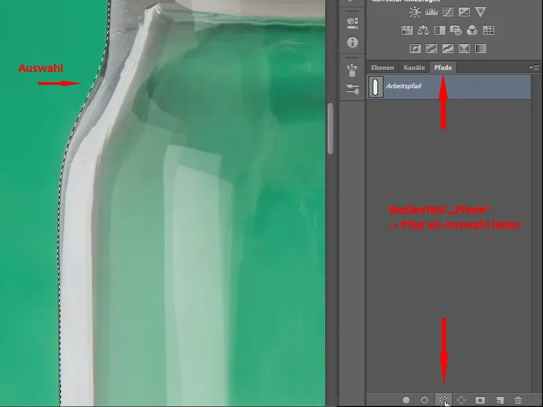The width and height of the screenshot is (543, 407).
Task: Add a Photo Filter adjustment (camera icon)
Action: 455,31
